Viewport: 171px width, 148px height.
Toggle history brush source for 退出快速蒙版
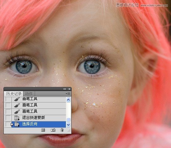[8, 118]
